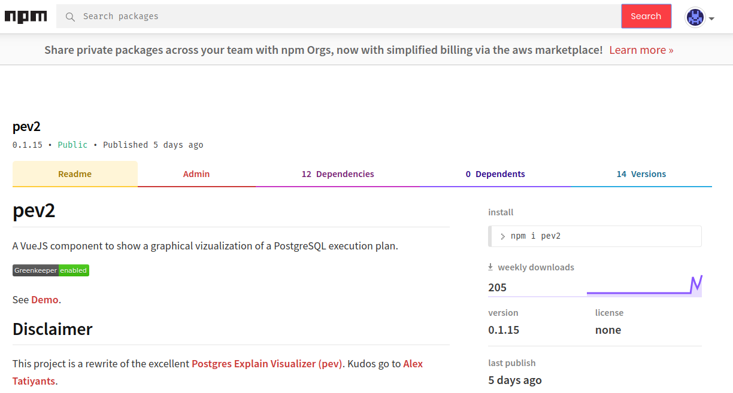
Task: Click the 0.1.15 version under the title
Action: click(x=28, y=145)
